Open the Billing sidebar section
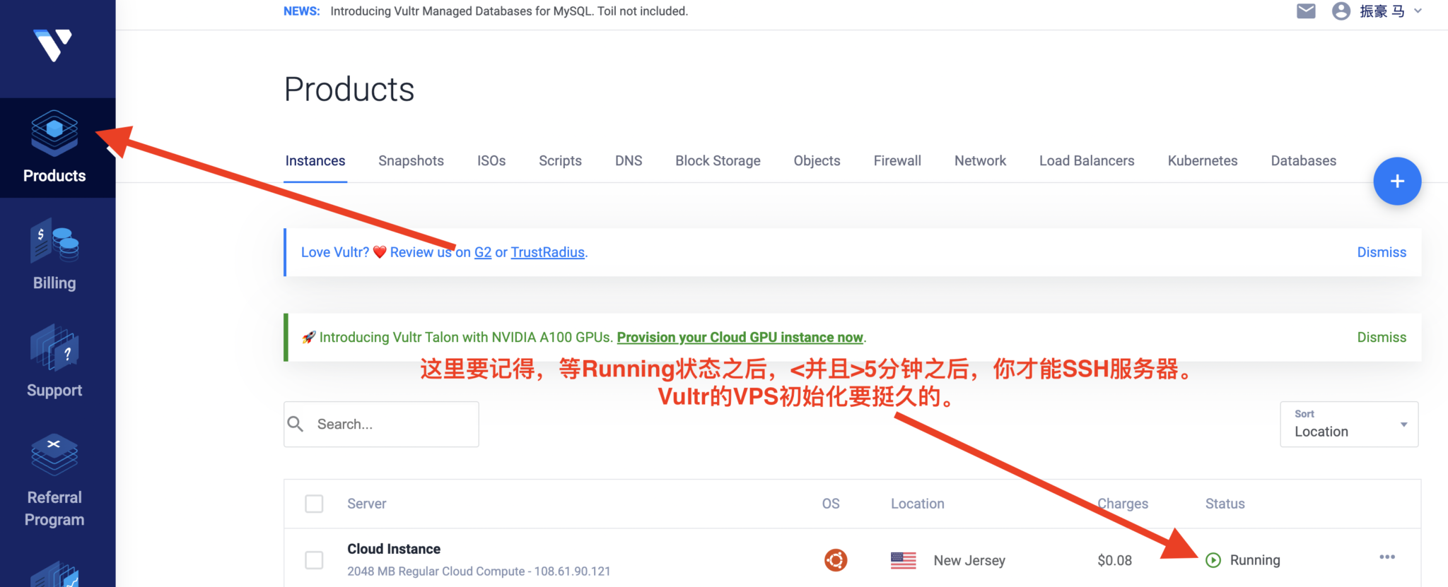The height and width of the screenshot is (587, 1448). pyautogui.click(x=54, y=255)
